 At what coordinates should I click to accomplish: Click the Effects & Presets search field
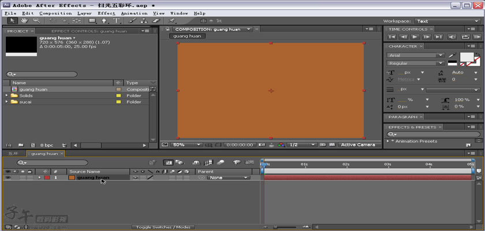(434, 135)
